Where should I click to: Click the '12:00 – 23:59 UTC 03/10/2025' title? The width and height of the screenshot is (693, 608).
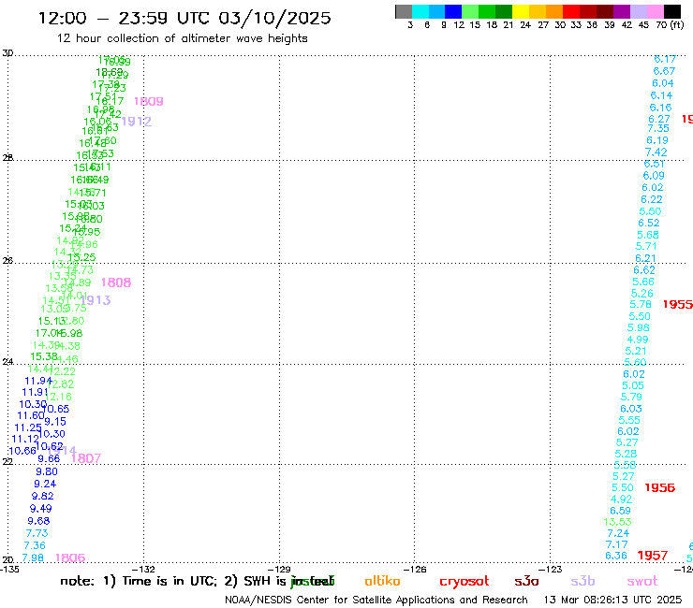pos(184,18)
